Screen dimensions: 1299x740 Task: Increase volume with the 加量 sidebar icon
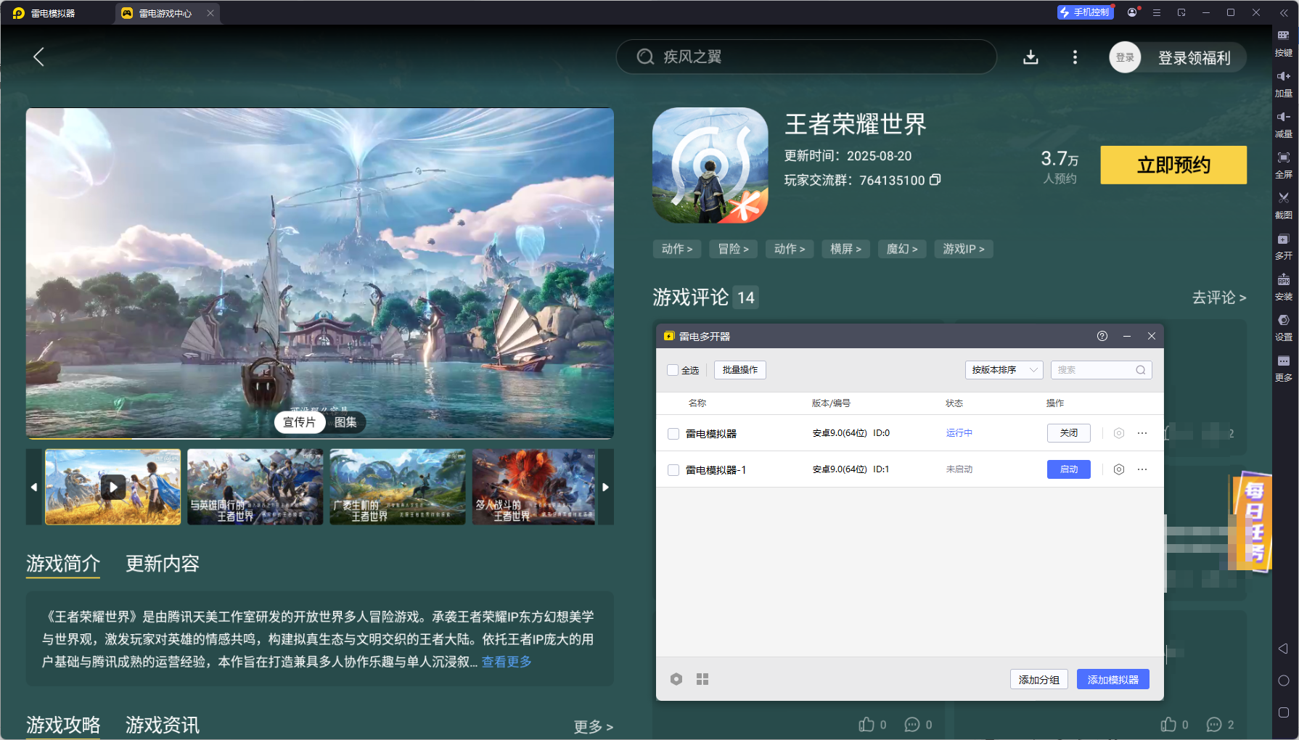[x=1283, y=83]
